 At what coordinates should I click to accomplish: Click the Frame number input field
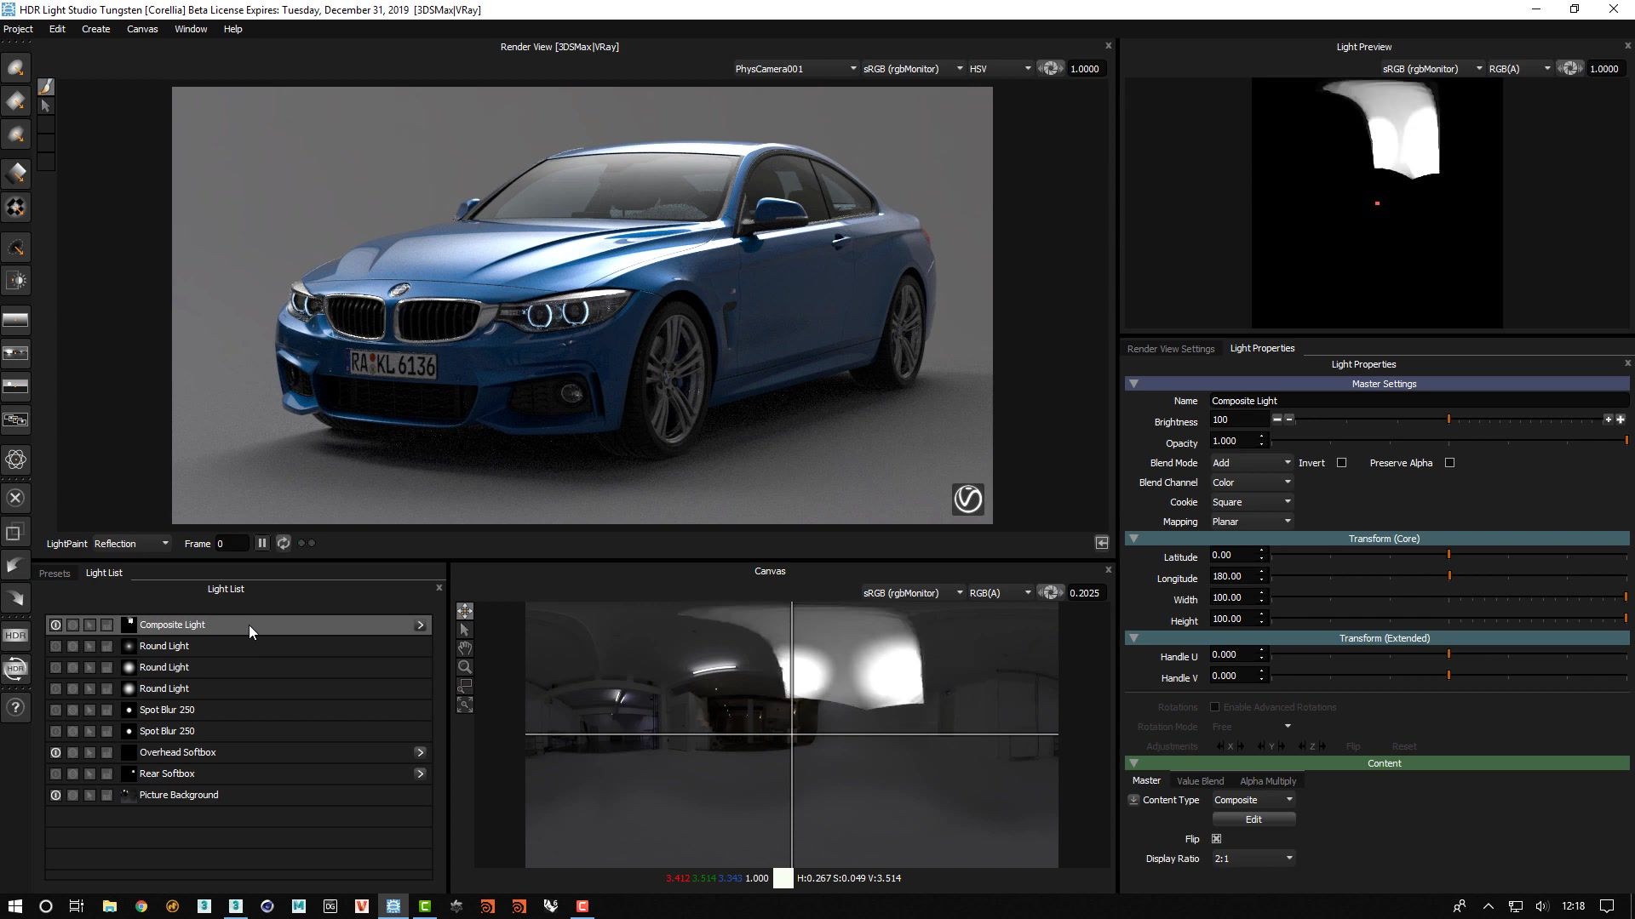(232, 543)
